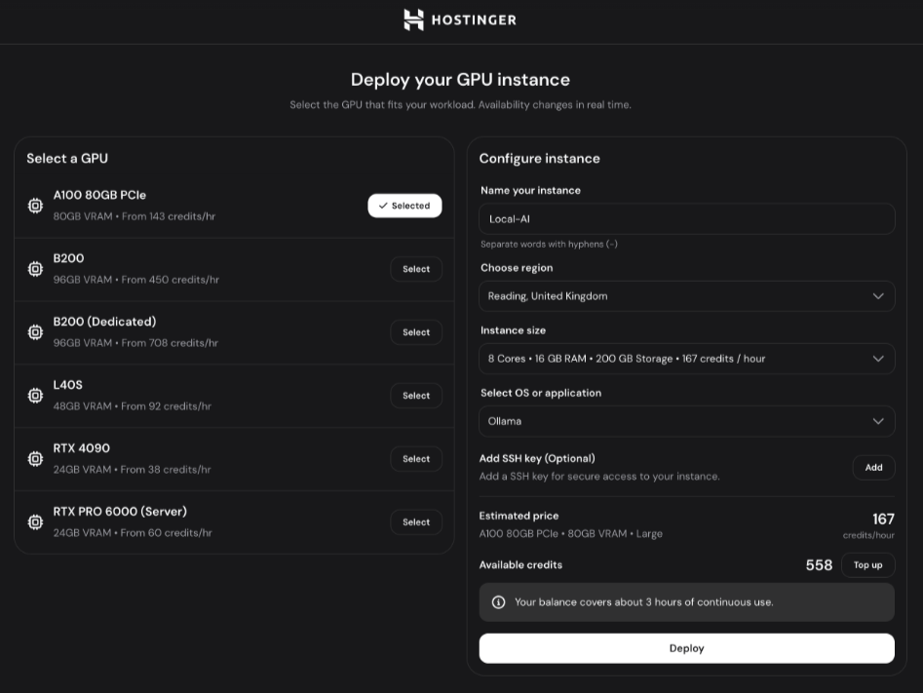The image size is (923, 693).
Task: Click the chip icon beside RTX 4090
Action: click(35, 459)
